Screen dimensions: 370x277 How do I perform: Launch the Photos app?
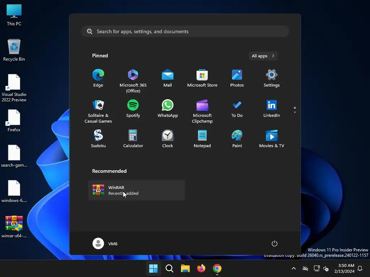point(237,79)
